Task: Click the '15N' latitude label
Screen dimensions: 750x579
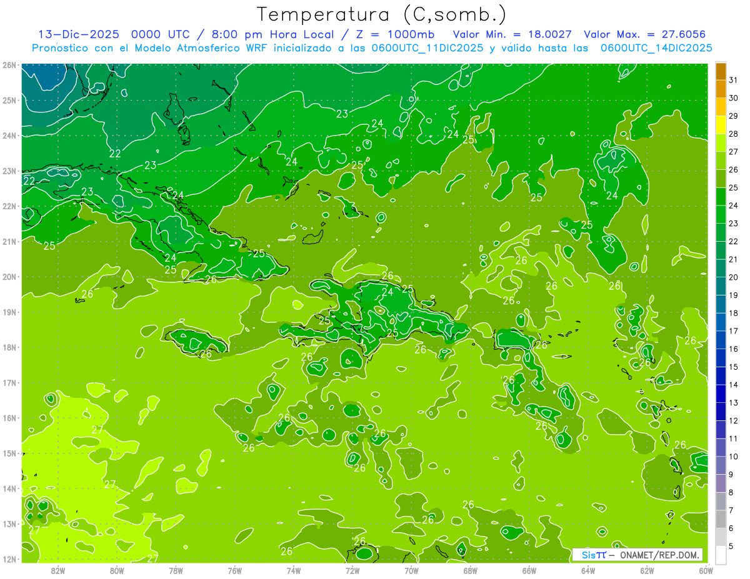Action: [9, 453]
